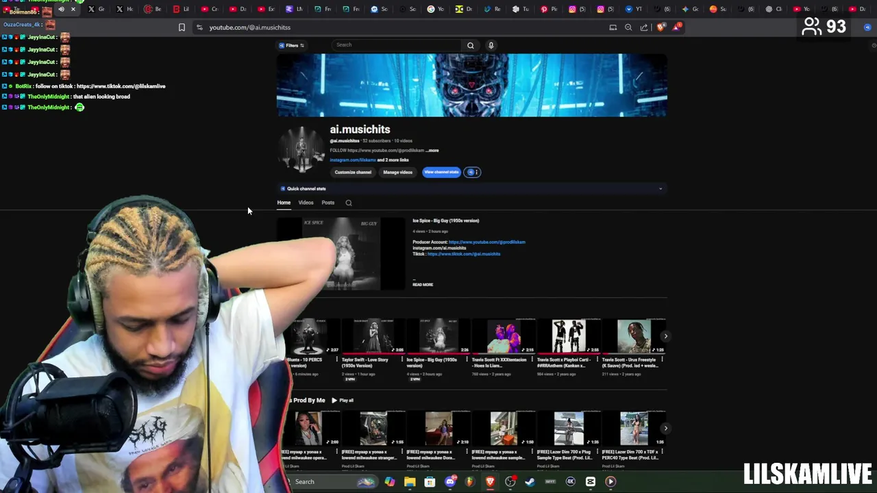Start voice search with microphone icon
The width and height of the screenshot is (877, 493).
click(x=491, y=45)
